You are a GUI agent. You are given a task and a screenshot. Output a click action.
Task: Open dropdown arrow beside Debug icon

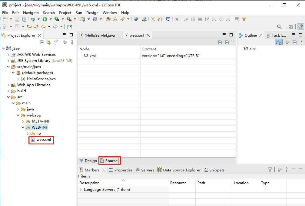(38, 19)
